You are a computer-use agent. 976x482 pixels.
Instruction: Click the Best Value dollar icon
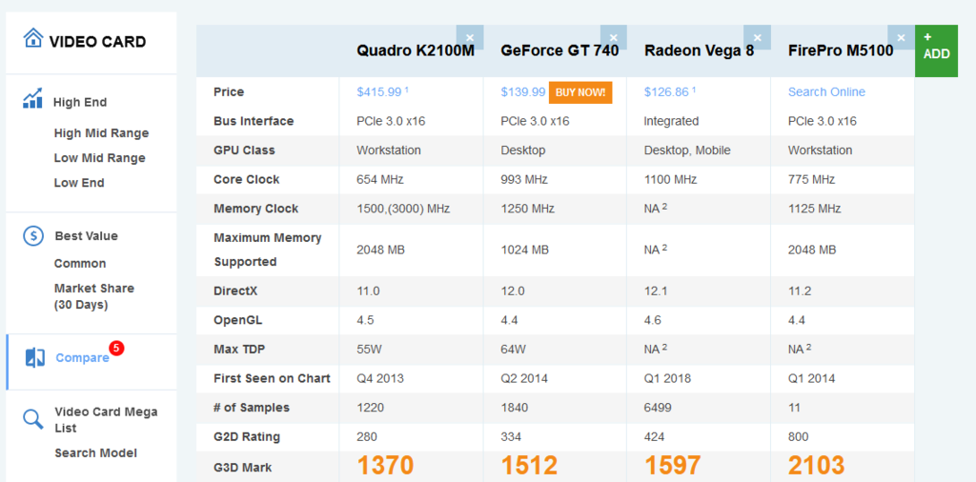pos(33,235)
